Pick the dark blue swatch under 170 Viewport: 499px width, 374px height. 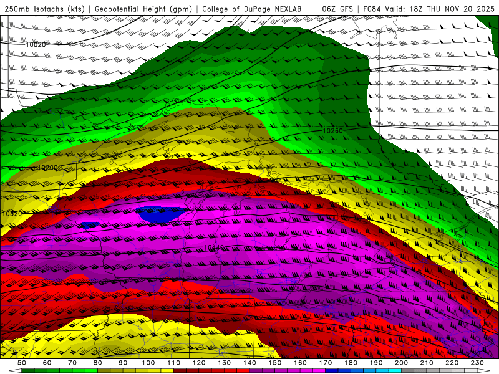tap(332, 371)
